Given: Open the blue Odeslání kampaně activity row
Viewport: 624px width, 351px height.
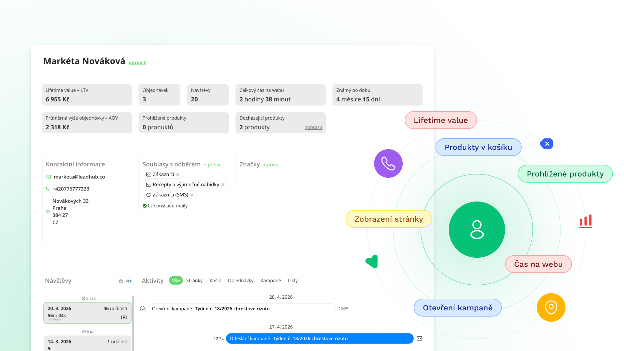Looking at the screenshot, I should point(319,338).
